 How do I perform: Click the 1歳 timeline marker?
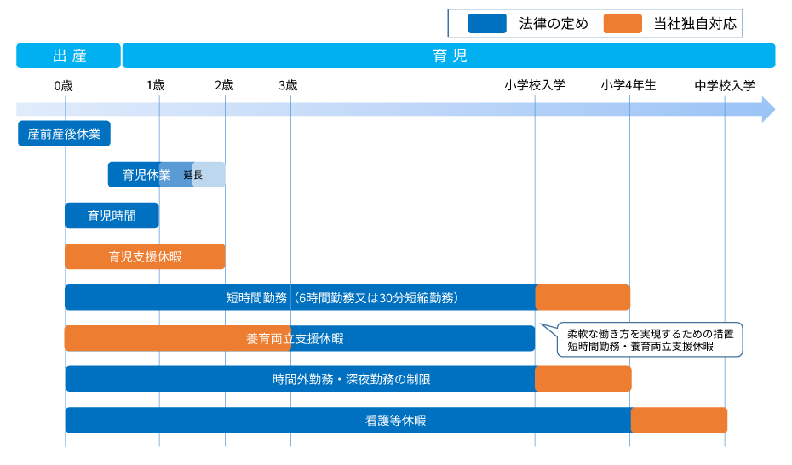[156, 85]
